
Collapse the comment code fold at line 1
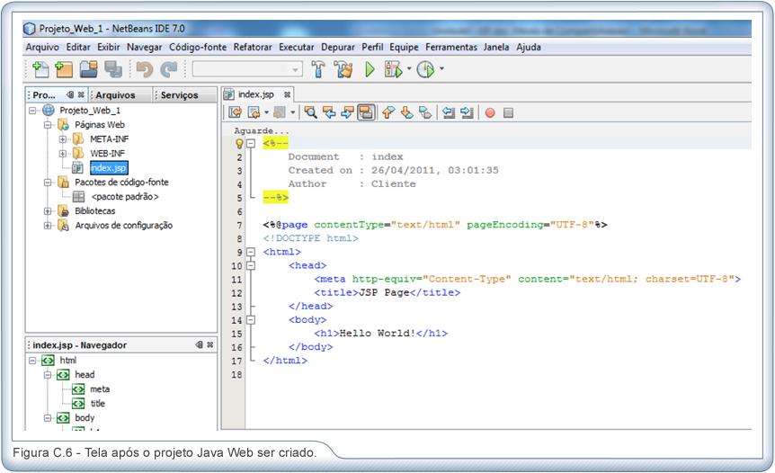point(251,143)
